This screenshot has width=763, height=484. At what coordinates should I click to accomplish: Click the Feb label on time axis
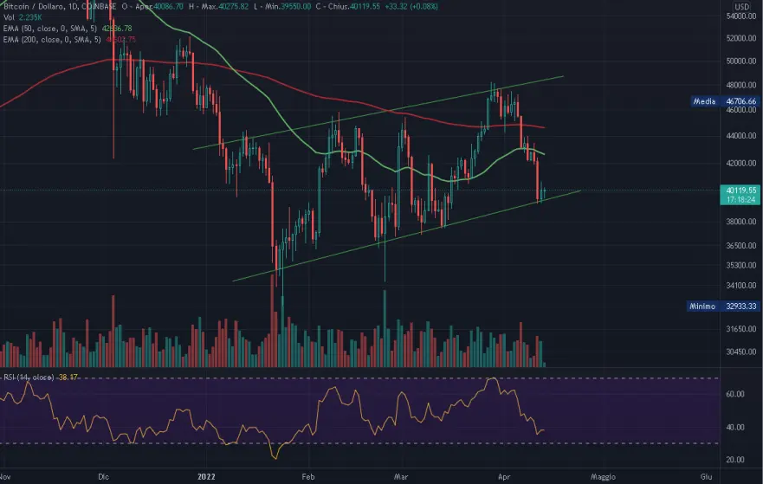coord(308,477)
